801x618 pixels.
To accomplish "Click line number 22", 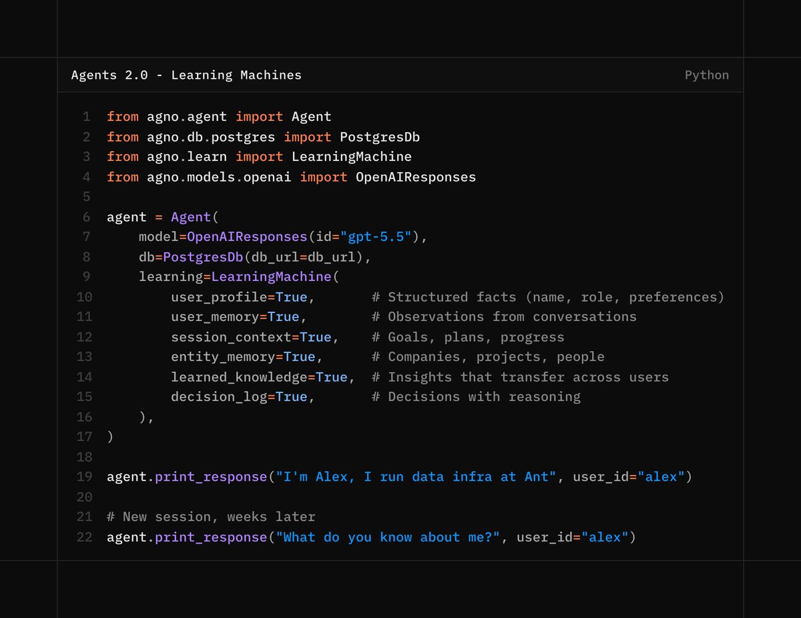I will (x=84, y=537).
